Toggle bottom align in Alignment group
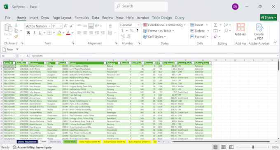This screenshot has height=150, width=280. coord(91,26)
